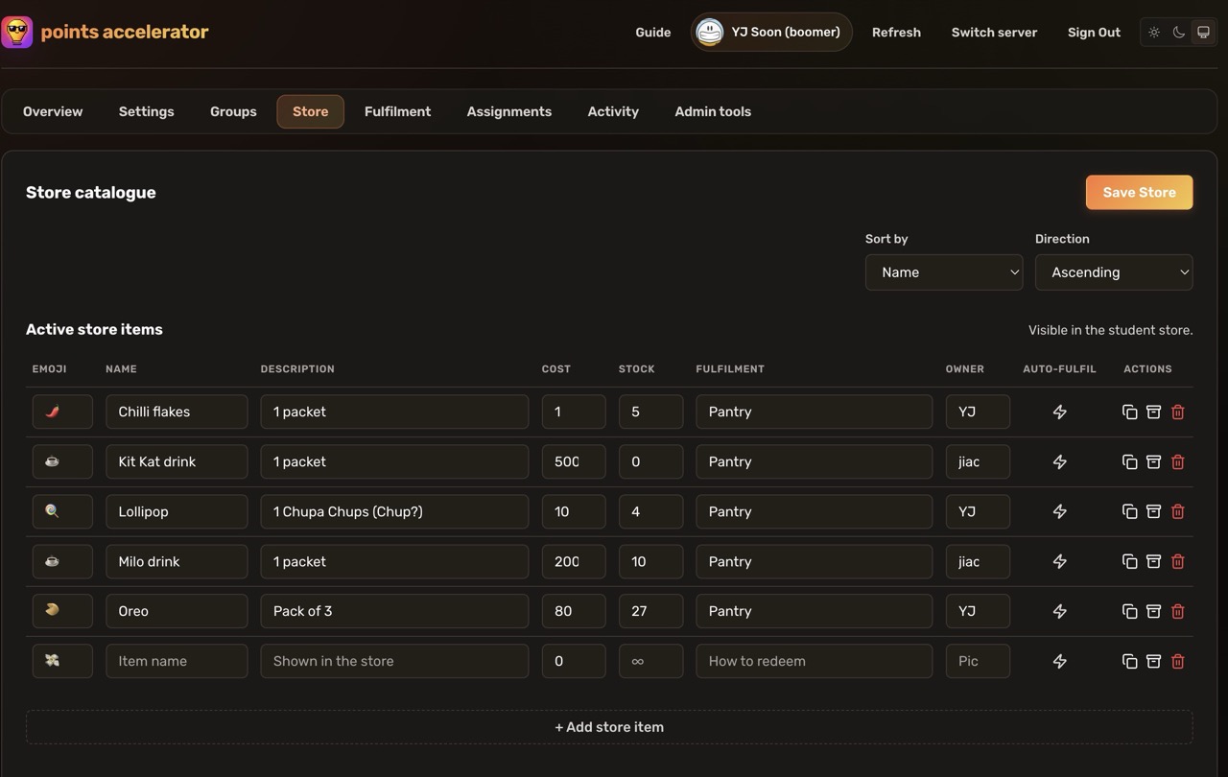Duplicate the Milo drink item
The width and height of the screenshot is (1228, 777).
point(1129,561)
